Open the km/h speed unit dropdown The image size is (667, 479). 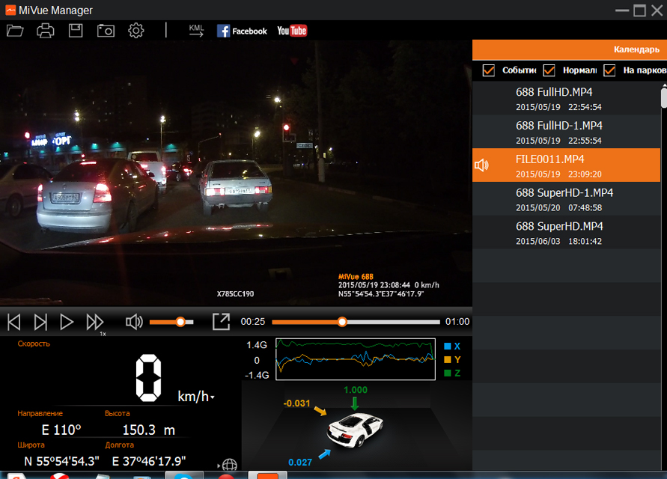213,397
